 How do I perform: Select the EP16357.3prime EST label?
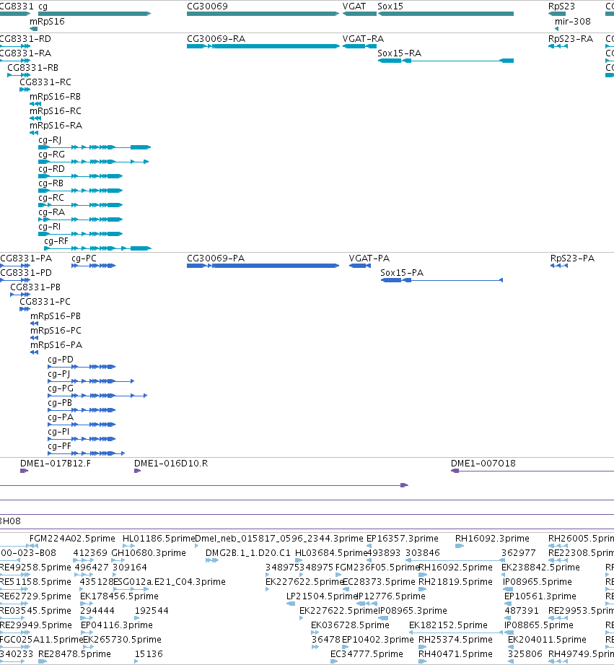tap(402, 538)
